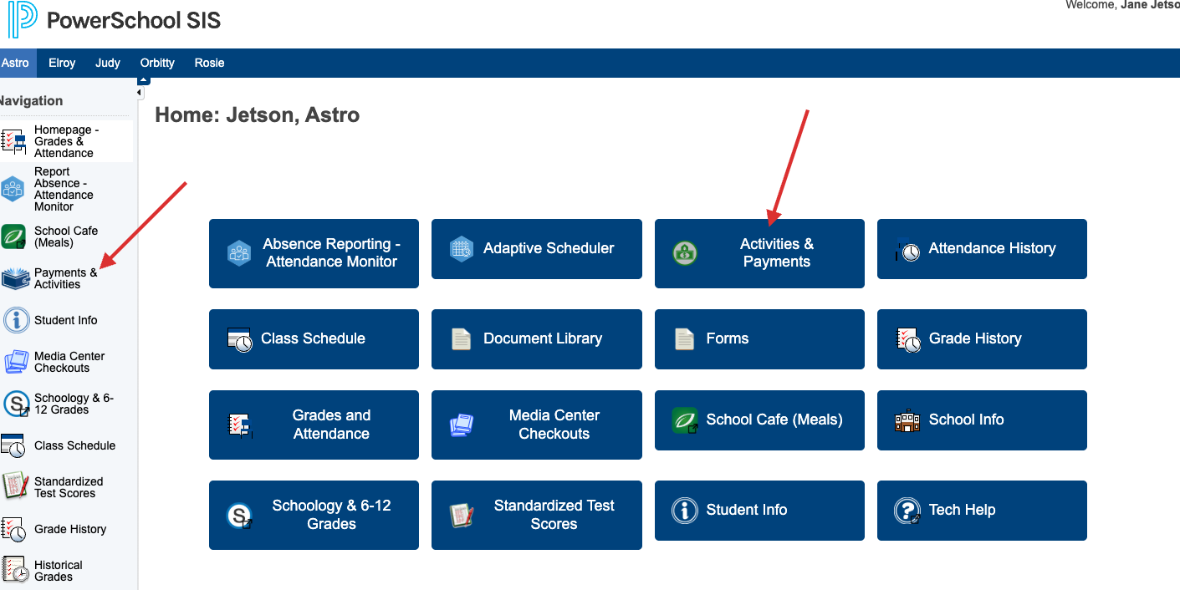Click Media Center Checkouts sidebar icon
The image size is (1180, 590).
pyautogui.click(x=16, y=362)
